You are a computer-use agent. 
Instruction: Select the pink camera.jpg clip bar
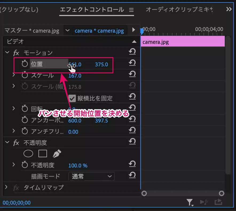coord(183,41)
